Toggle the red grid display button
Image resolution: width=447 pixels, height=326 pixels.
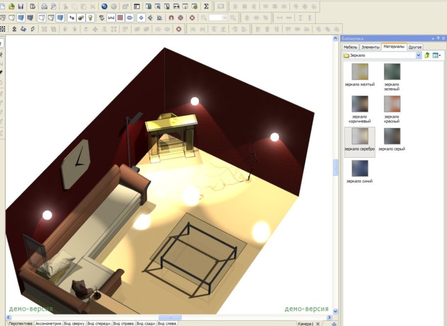pyautogui.click(x=120, y=18)
